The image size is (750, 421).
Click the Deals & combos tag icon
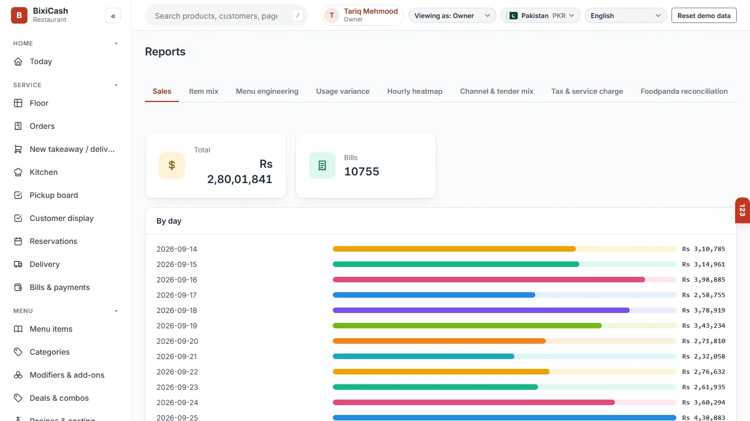(18, 398)
